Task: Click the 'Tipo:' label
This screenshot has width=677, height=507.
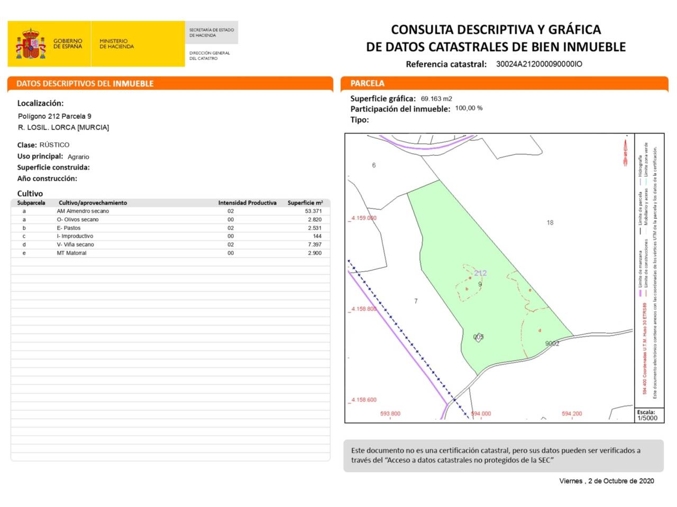Action: coord(360,120)
